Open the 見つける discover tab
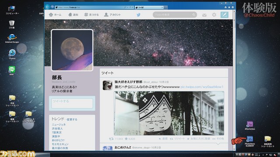 91,15
